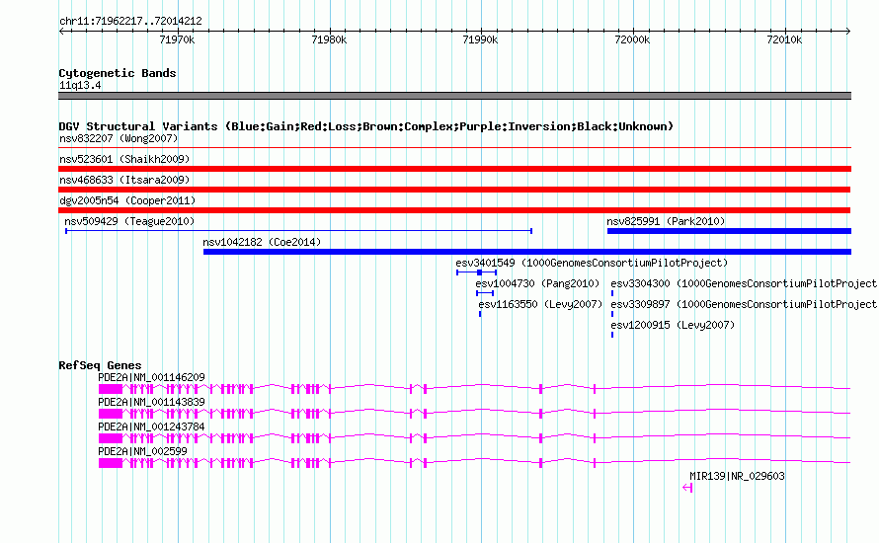
Task: Click the nsv1042182 (Coe2014) label
Action: point(262,242)
